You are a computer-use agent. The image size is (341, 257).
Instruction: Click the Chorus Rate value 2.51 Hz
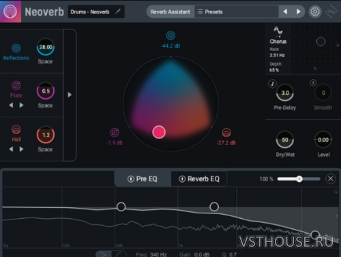pyautogui.click(x=277, y=55)
